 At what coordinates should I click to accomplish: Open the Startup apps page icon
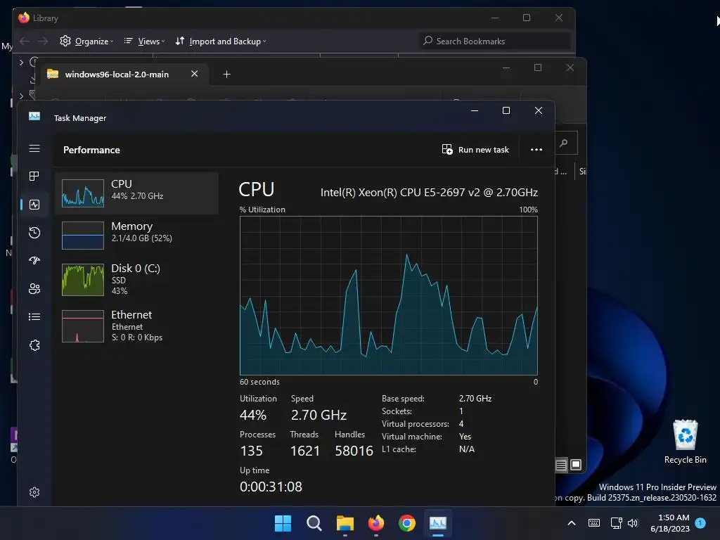coord(34,261)
